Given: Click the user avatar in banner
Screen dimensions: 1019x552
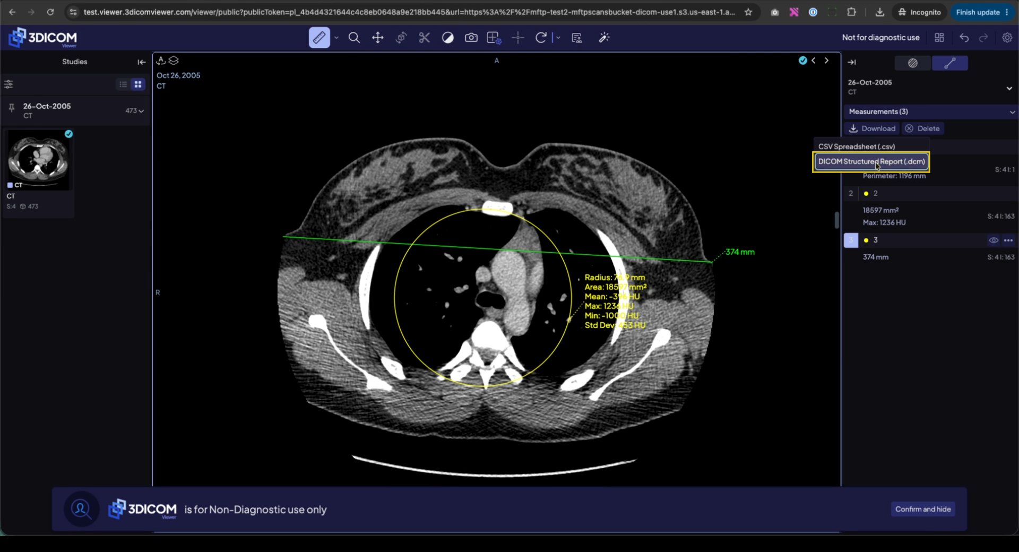Looking at the screenshot, I should [81, 509].
